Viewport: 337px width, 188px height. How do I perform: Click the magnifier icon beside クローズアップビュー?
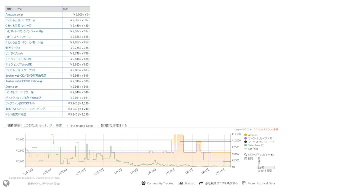[246, 155]
